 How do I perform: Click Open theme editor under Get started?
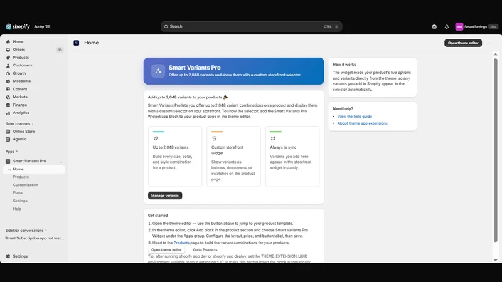(166, 249)
